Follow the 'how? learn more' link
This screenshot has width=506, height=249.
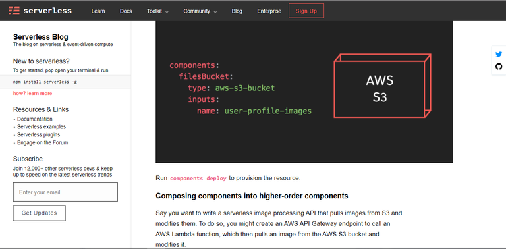pos(32,94)
